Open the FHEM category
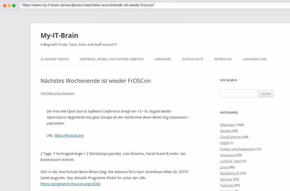 click(224, 143)
